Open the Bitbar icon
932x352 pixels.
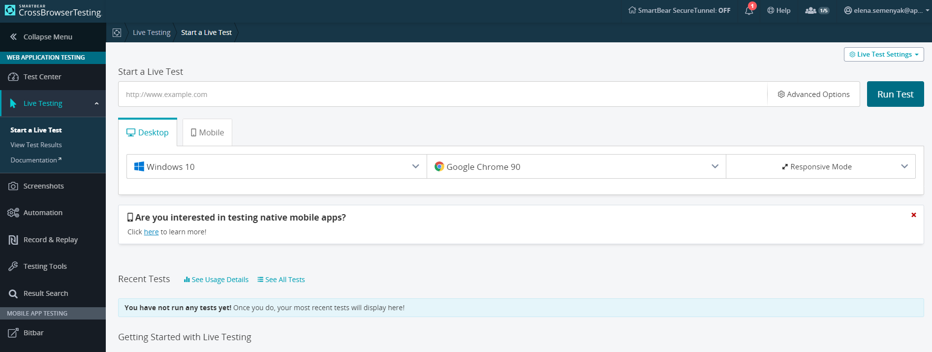(13, 333)
